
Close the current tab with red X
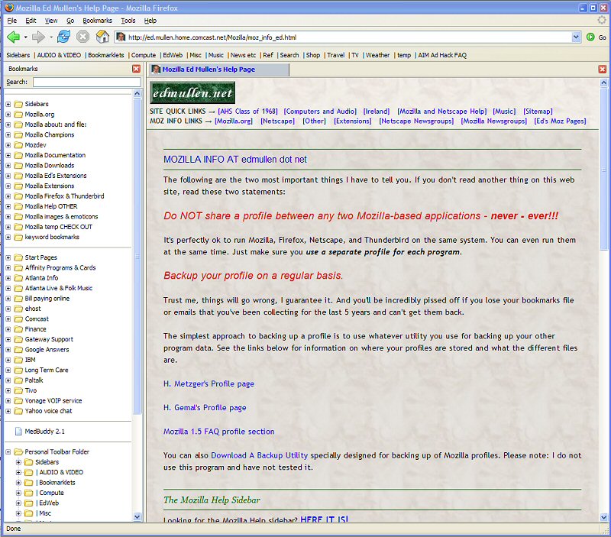(x=603, y=70)
